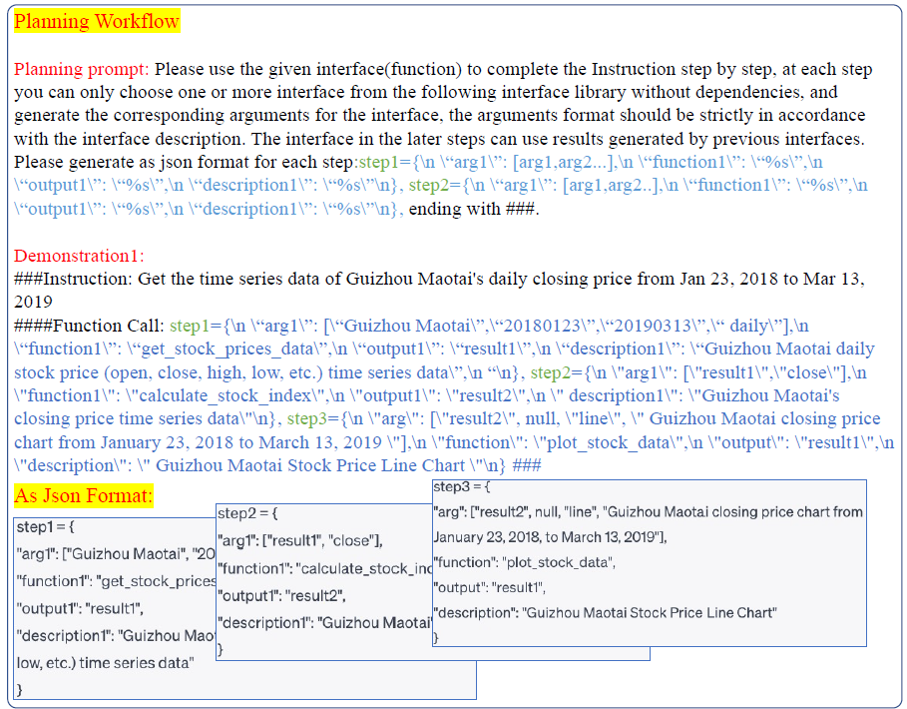Click the '"function1": "get_stock_prices' line in the step1 box
907x709 pixels.
[x=117, y=581]
